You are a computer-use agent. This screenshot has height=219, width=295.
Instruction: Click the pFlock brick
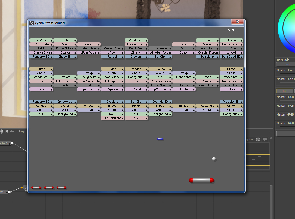pyautogui.click(x=231, y=90)
